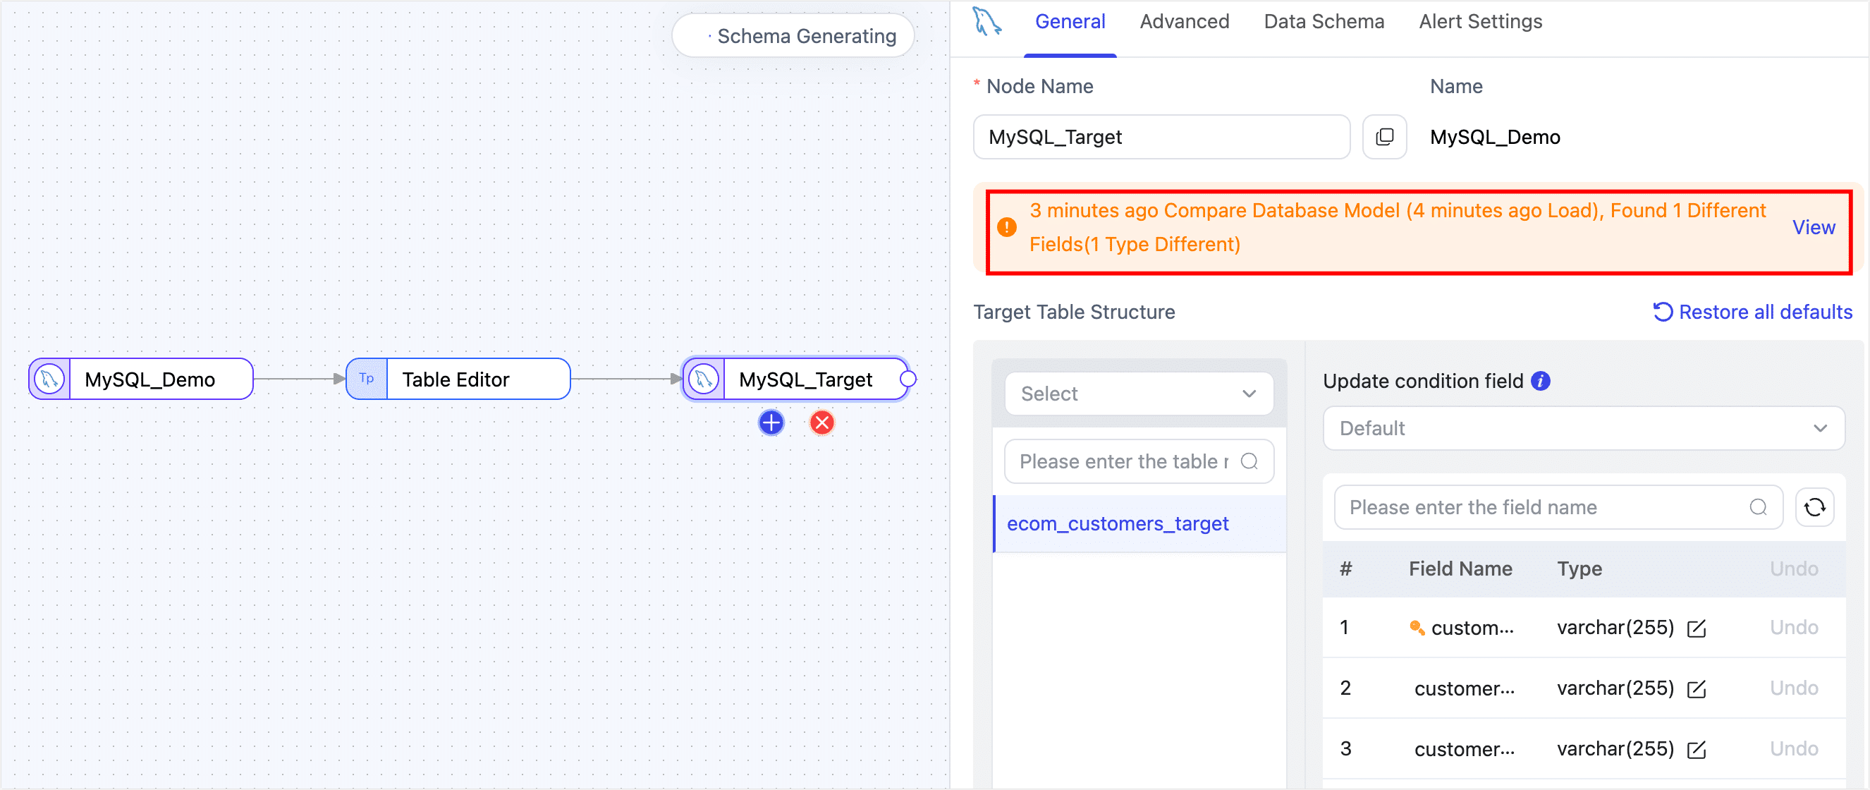Open the Alert Settings tab
Screen dimensions: 1870x790
coord(1479,22)
